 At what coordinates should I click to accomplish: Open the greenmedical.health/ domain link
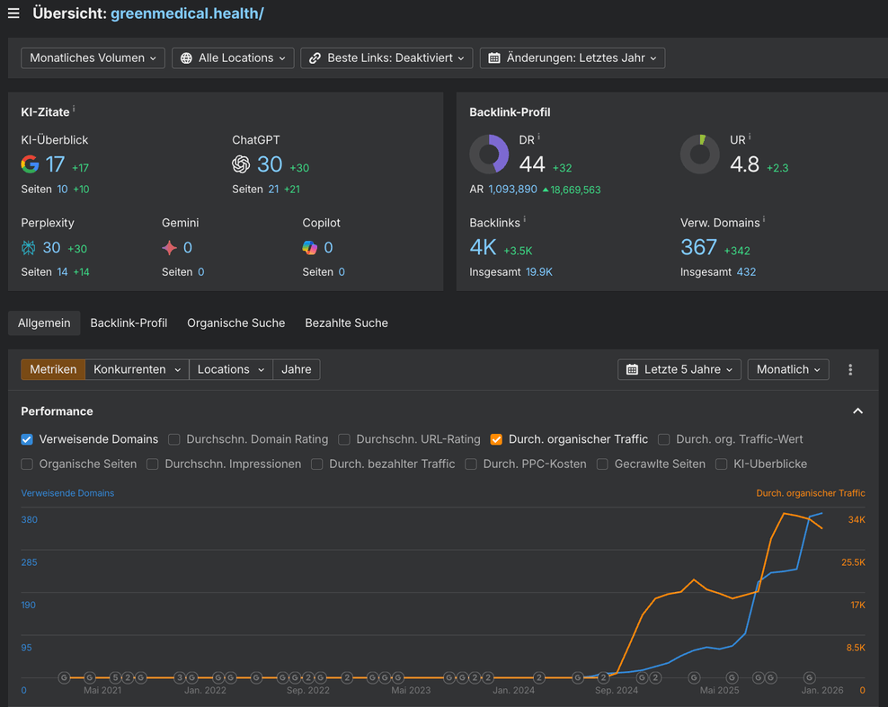point(187,13)
